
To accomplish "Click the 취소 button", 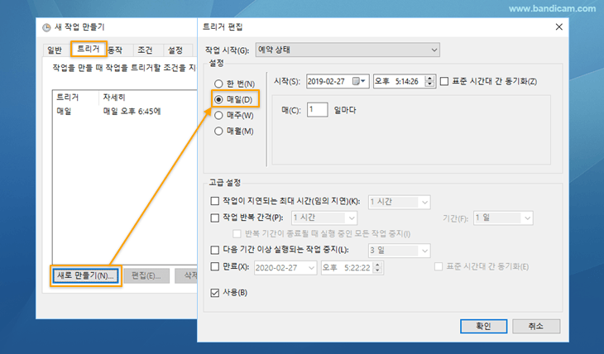I will pos(536,326).
